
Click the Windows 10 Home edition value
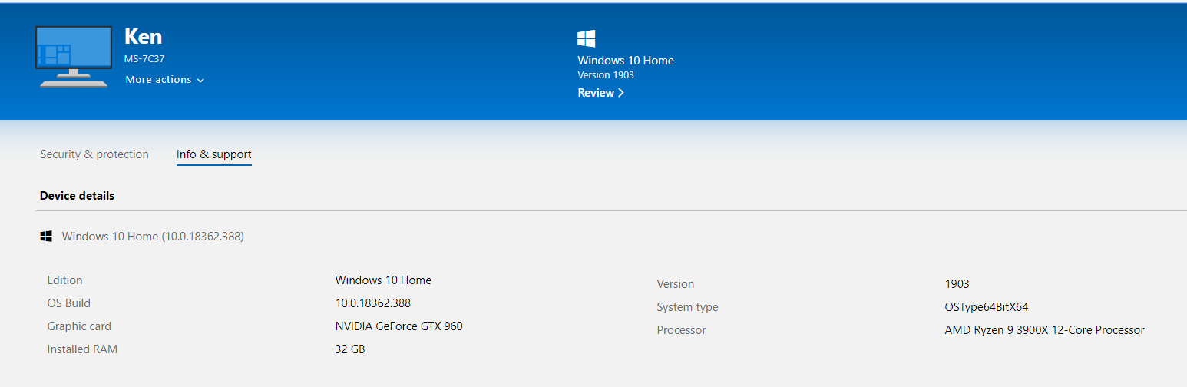[x=383, y=280]
